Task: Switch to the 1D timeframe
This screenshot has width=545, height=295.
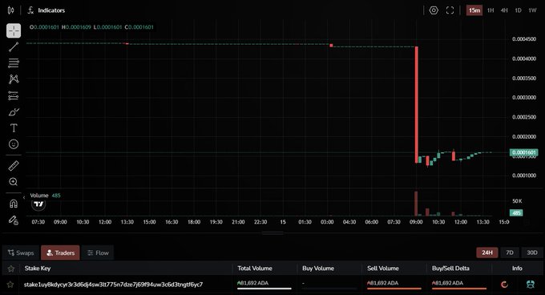Action: point(518,10)
